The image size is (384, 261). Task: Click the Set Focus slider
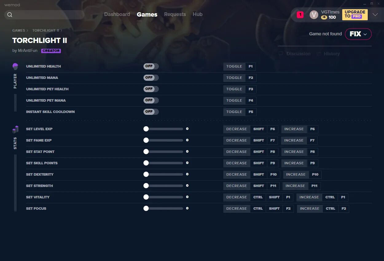click(x=163, y=208)
